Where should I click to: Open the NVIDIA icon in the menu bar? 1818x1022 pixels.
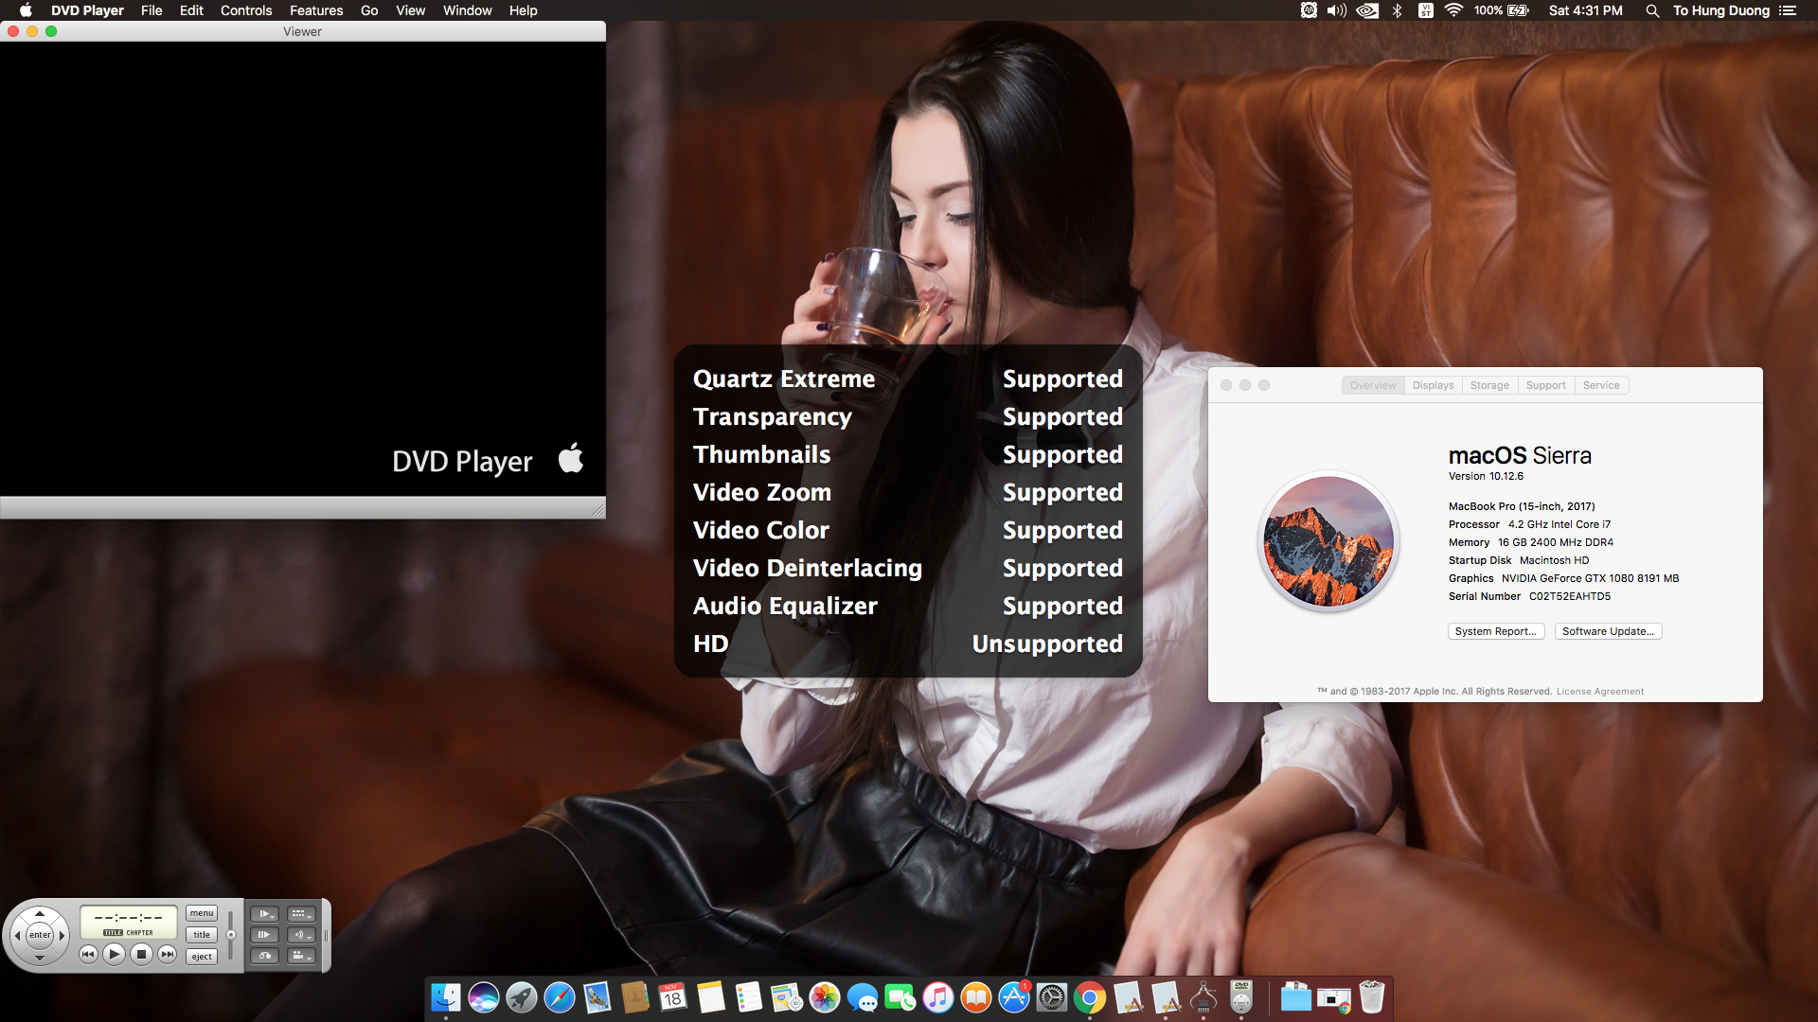[x=1367, y=10]
